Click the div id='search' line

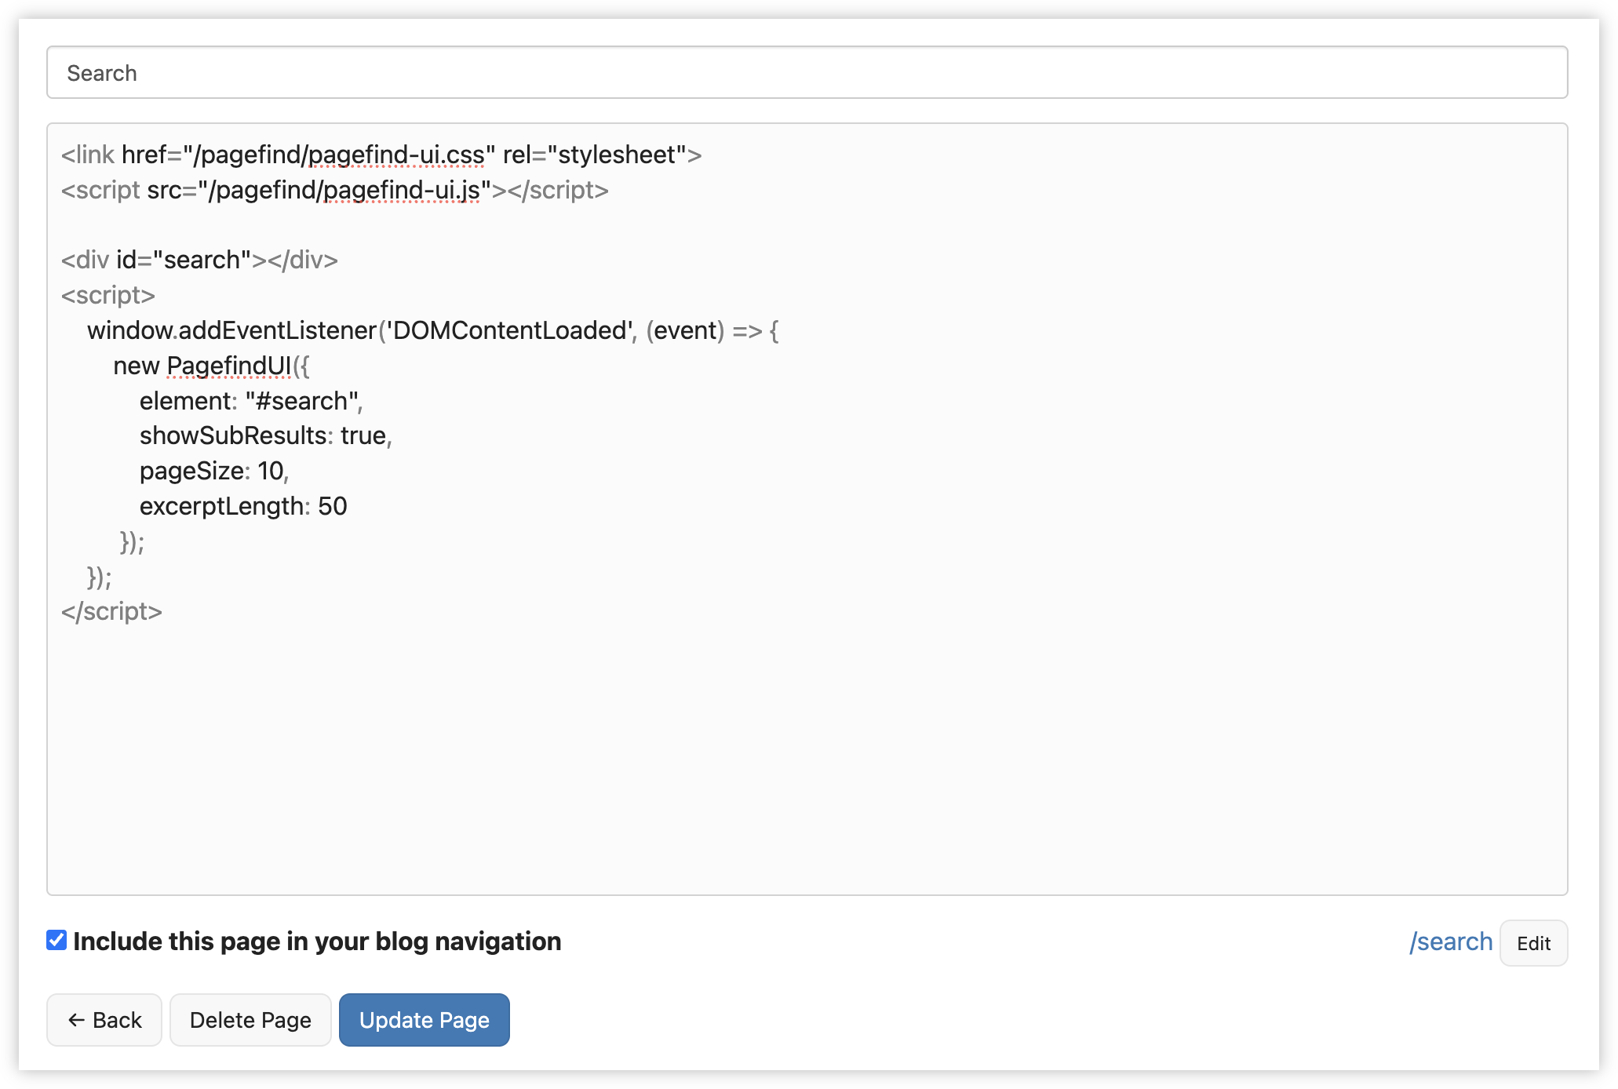(199, 259)
